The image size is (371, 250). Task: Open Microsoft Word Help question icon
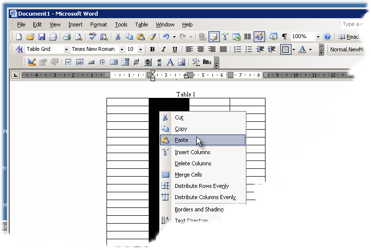327,37
